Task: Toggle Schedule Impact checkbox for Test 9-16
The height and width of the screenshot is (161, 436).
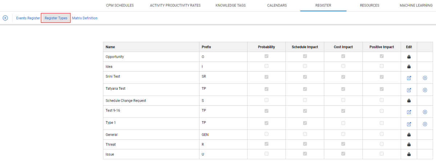Action: coord(305,111)
